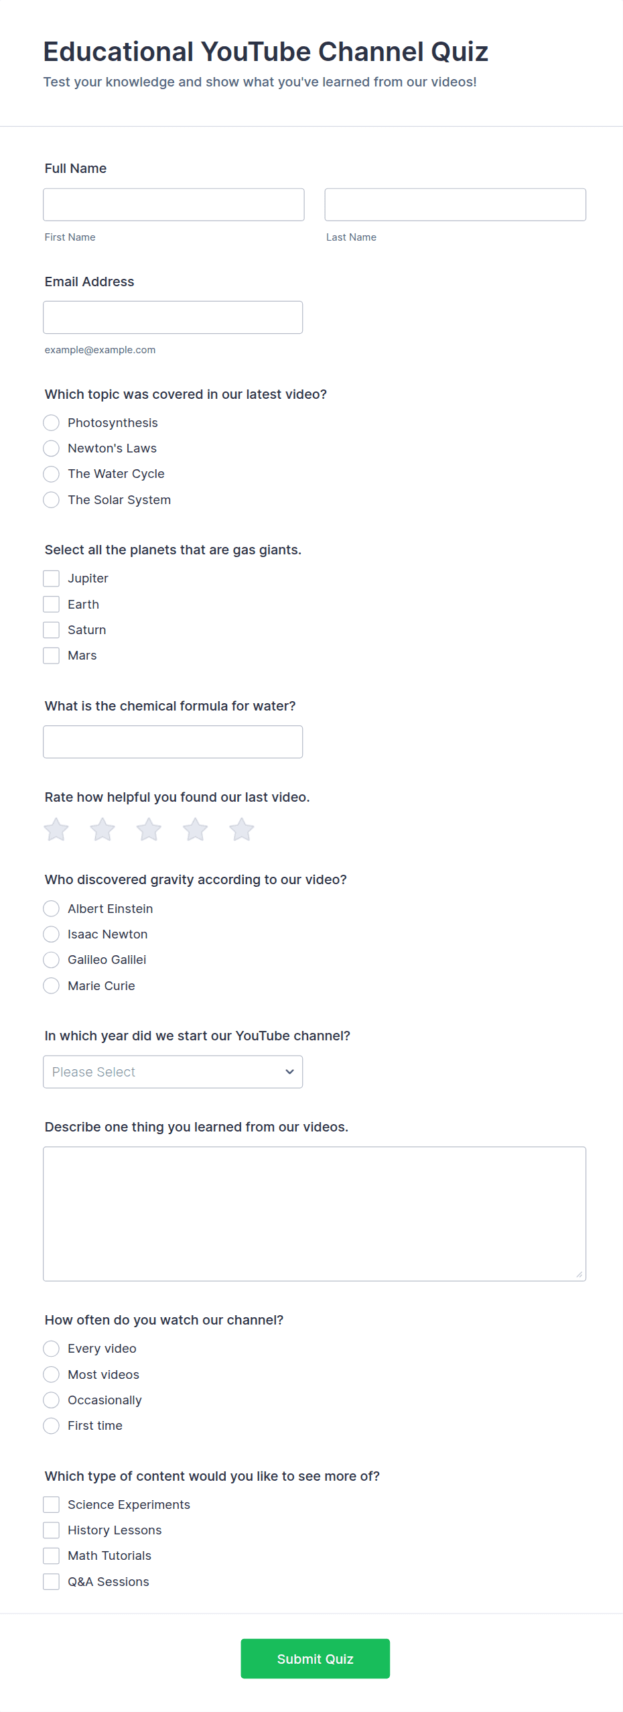This screenshot has height=1712, width=623.
Task: Click the first rating star
Action: 56,830
